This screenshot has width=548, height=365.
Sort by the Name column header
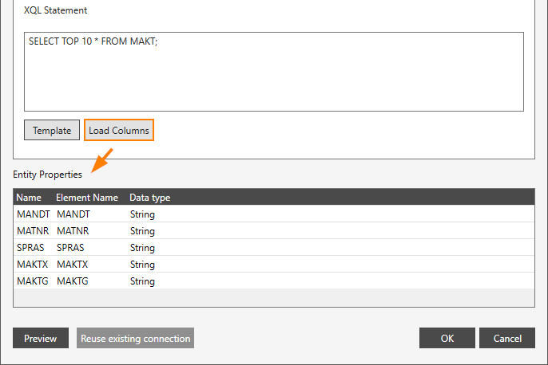pos(29,198)
